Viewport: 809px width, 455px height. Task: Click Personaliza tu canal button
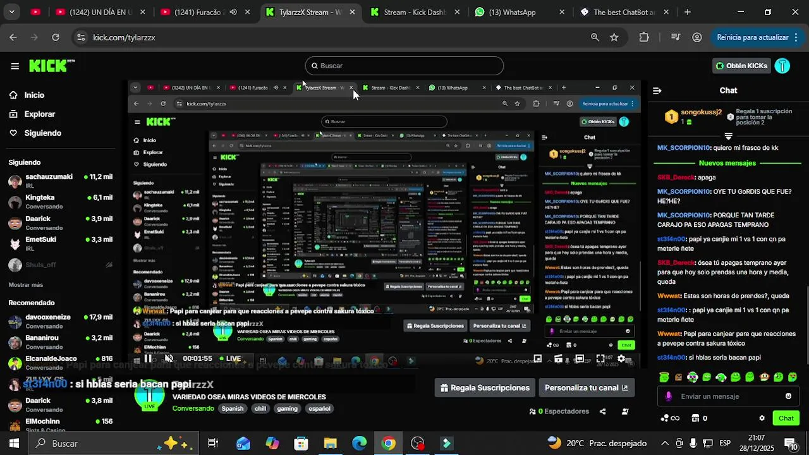click(x=587, y=387)
